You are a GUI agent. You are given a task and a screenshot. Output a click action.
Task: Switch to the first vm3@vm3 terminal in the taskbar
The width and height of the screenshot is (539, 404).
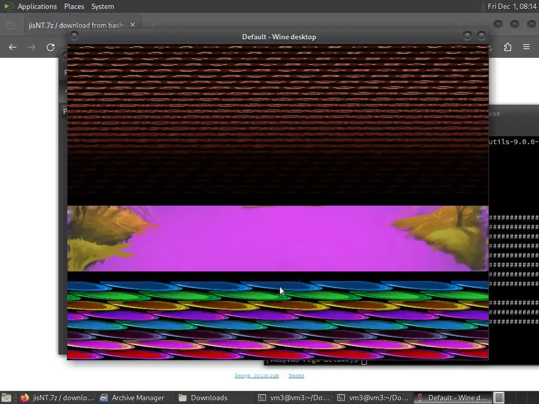point(294,398)
